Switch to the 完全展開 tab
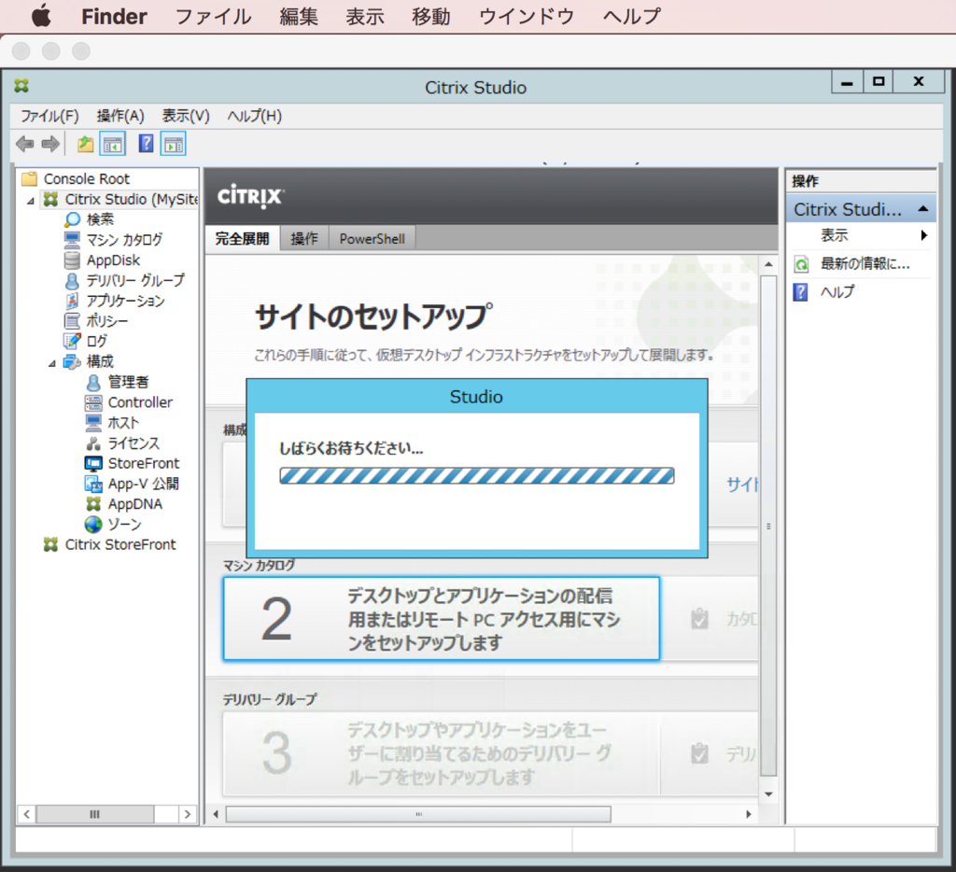 coord(243,238)
